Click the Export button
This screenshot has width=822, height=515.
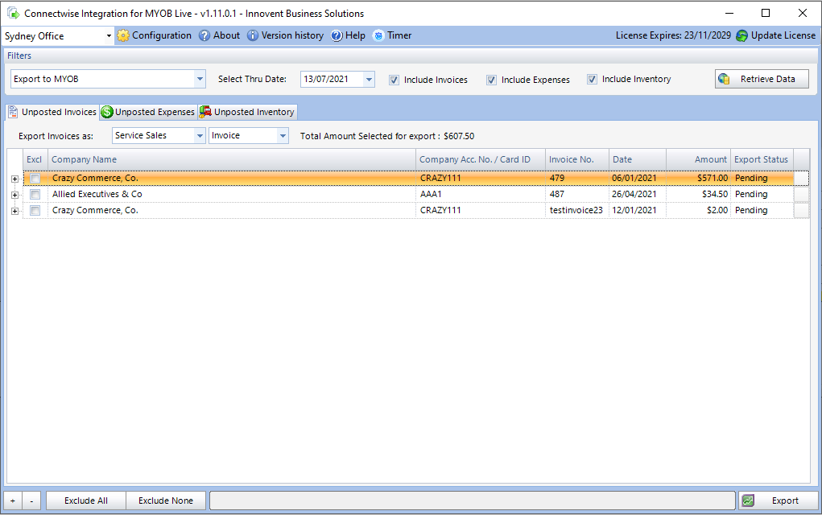point(779,501)
